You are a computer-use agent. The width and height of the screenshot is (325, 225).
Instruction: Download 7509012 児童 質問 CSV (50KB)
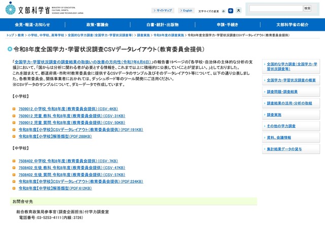(x=72, y=123)
